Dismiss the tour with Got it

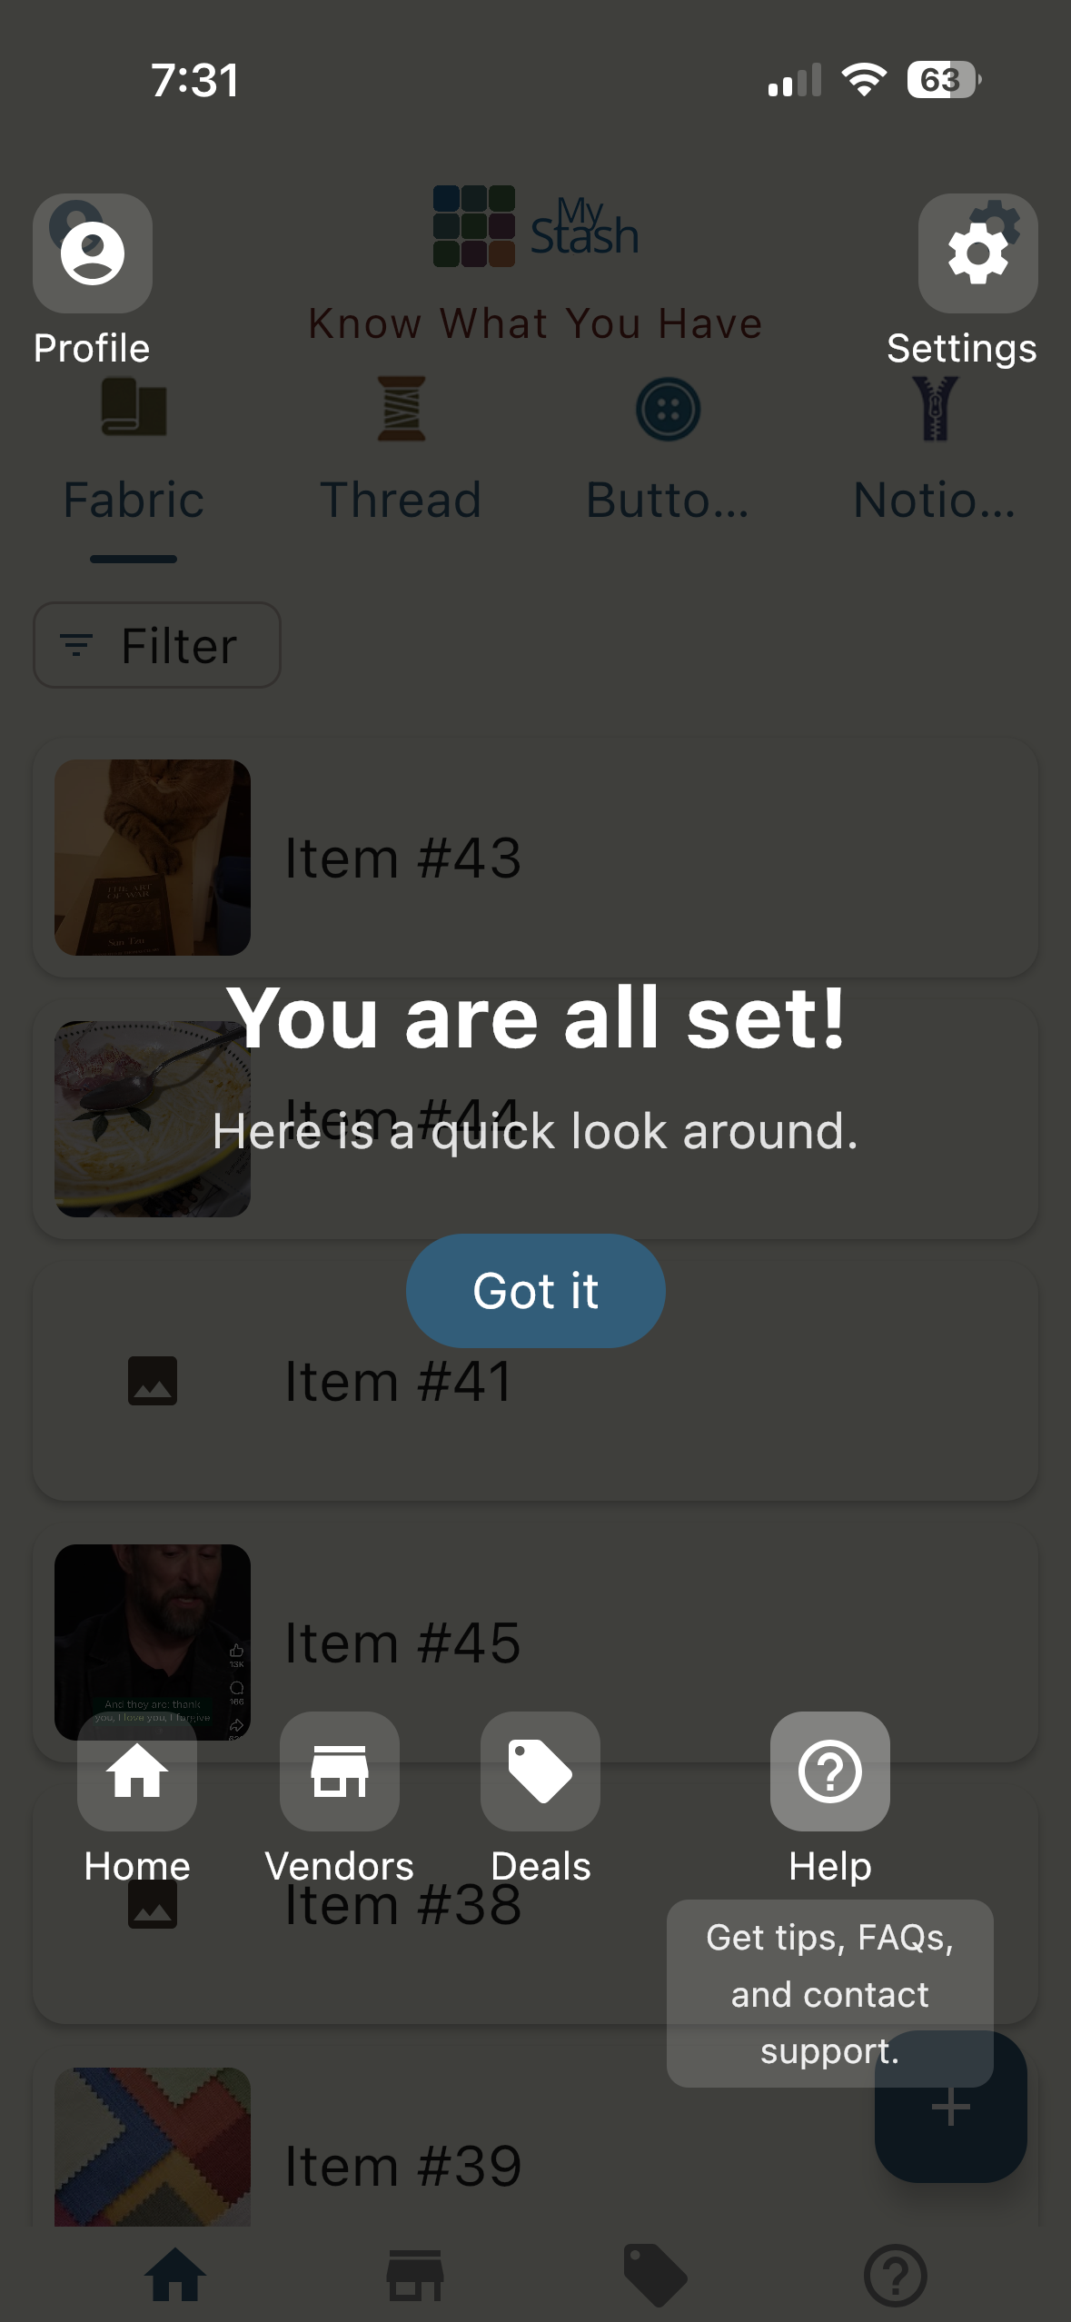pyautogui.click(x=535, y=1290)
